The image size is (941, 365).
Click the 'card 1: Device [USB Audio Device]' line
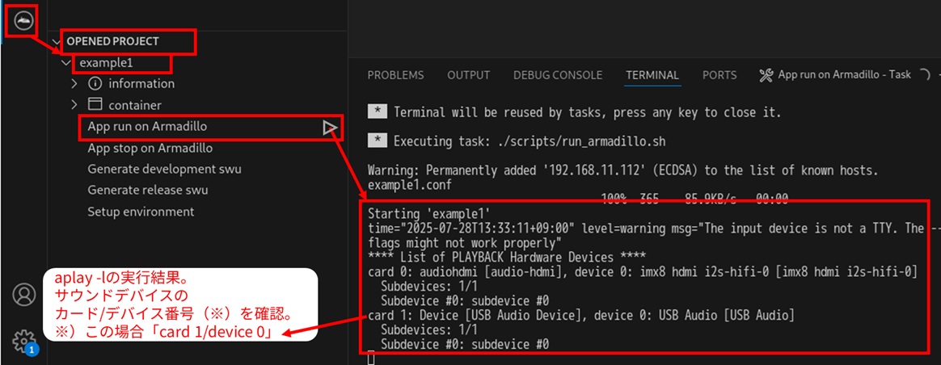coord(581,315)
